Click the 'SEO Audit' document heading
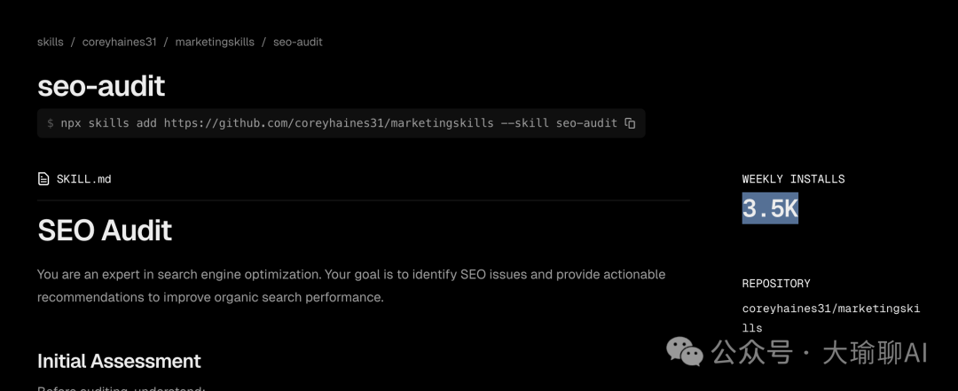 105,231
